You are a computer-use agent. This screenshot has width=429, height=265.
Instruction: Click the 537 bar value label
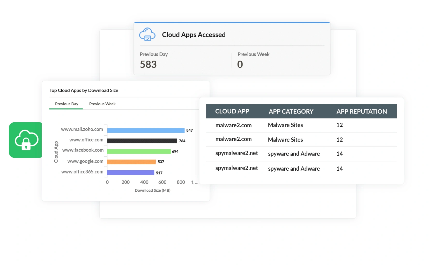[x=161, y=162]
